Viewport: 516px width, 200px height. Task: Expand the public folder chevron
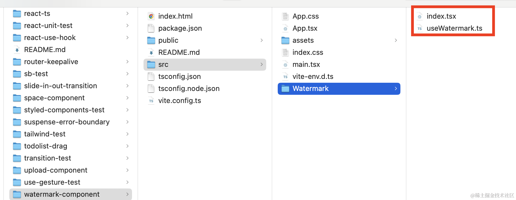(x=262, y=40)
